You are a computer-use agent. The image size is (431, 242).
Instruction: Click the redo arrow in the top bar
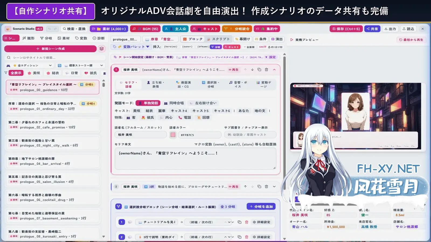pos(55,29)
